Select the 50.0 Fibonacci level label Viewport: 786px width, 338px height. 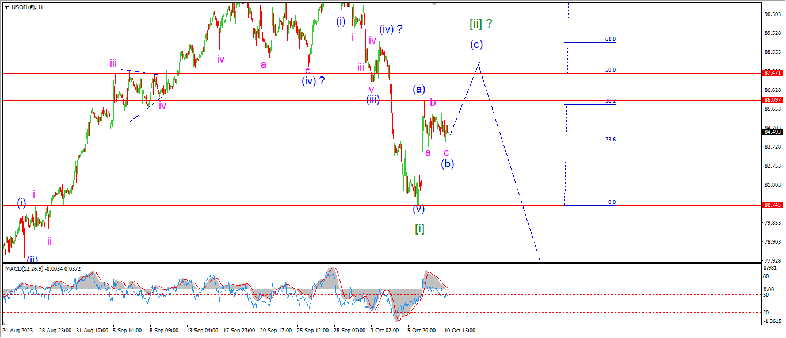[611, 70]
